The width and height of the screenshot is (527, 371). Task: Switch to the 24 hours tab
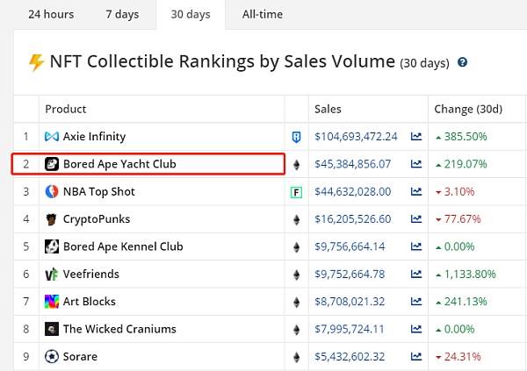pos(51,14)
